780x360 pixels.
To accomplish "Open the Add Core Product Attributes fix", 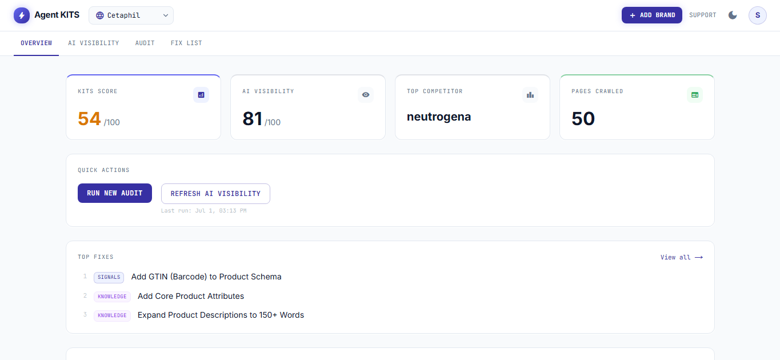I will [x=191, y=296].
